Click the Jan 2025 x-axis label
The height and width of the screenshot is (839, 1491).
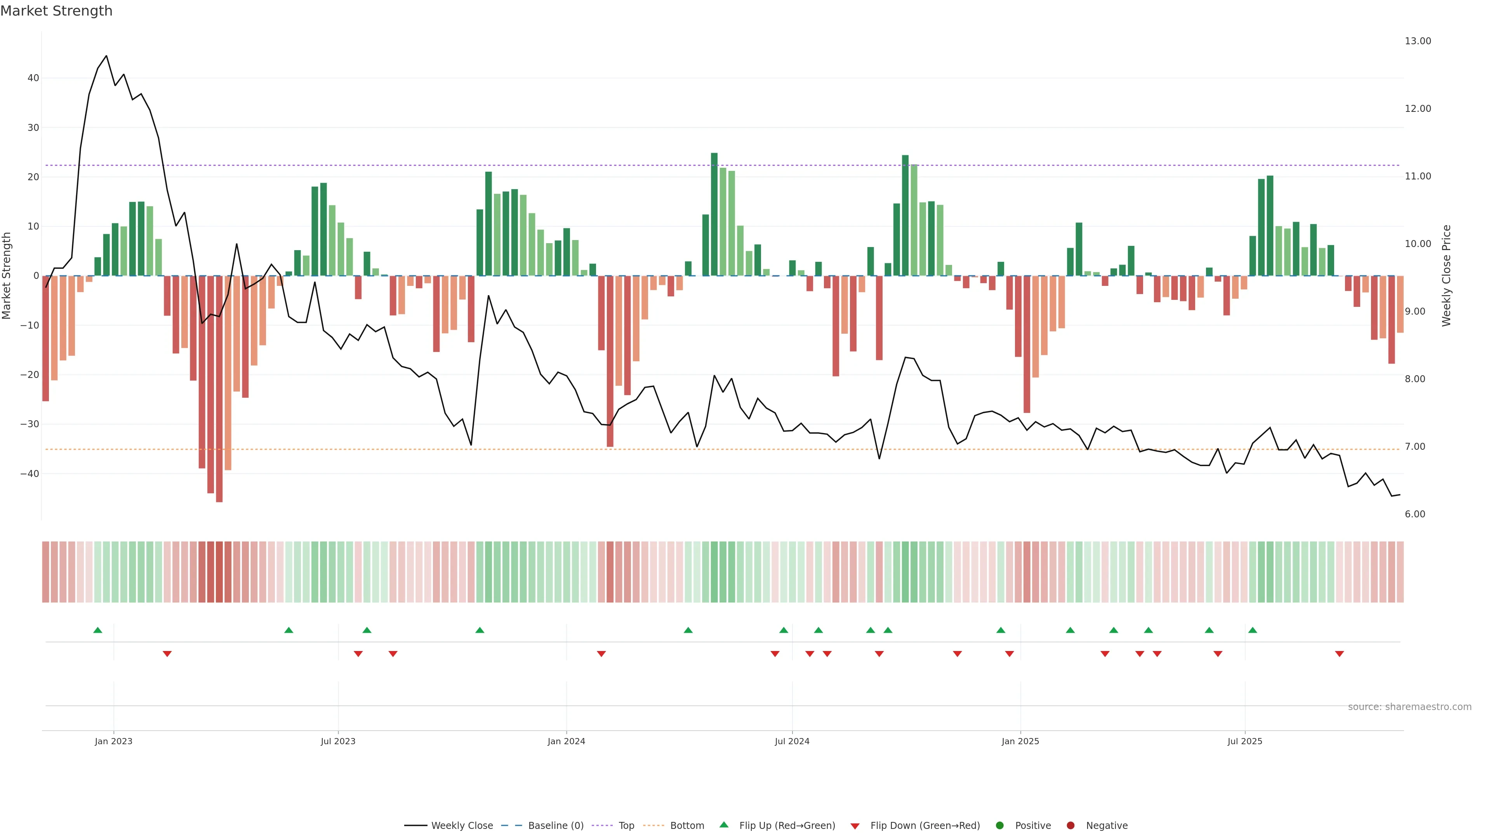click(x=1020, y=741)
